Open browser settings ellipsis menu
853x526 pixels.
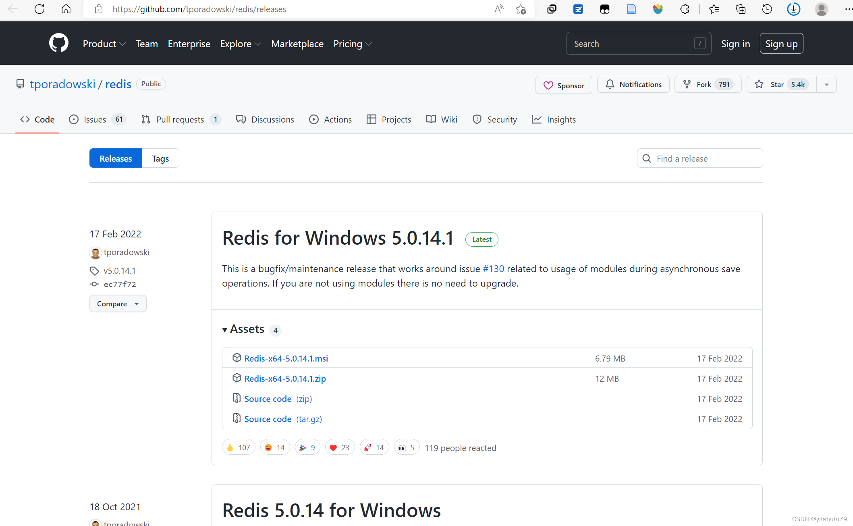point(848,9)
